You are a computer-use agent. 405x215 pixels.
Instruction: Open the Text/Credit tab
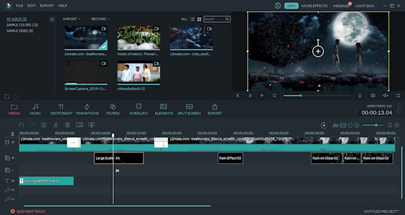click(x=61, y=110)
